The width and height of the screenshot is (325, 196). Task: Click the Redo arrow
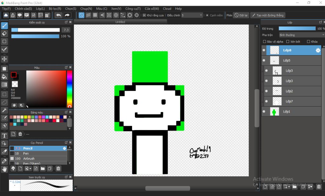[67, 15]
